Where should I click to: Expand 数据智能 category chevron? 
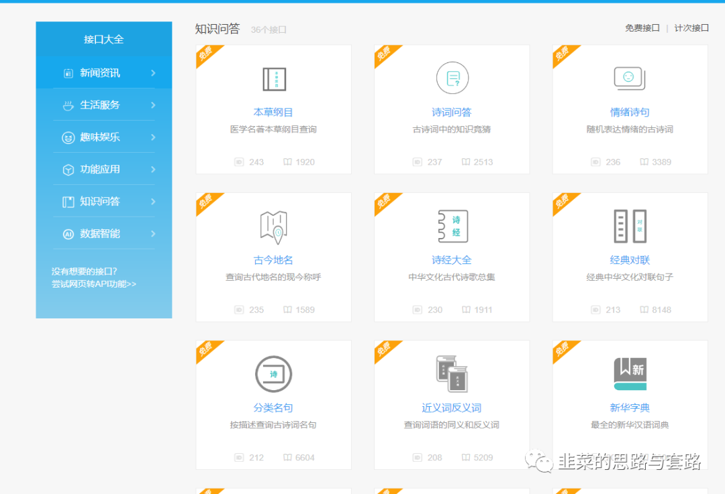pyautogui.click(x=153, y=234)
